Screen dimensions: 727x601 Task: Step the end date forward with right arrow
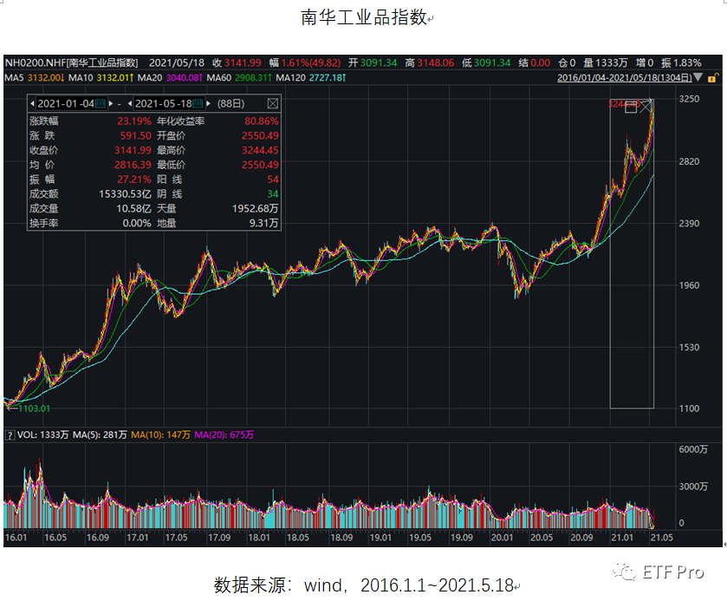[x=209, y=102]
